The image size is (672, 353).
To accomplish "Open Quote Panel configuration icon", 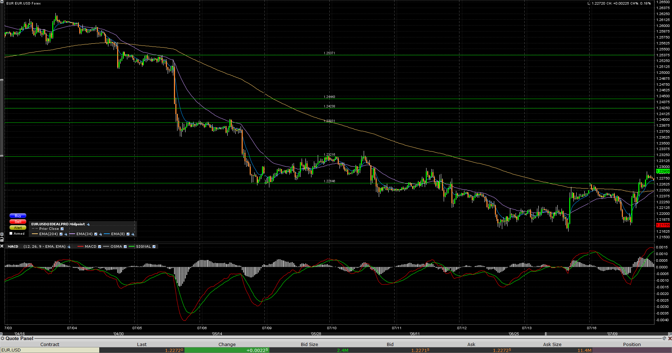I will (664, 338).
